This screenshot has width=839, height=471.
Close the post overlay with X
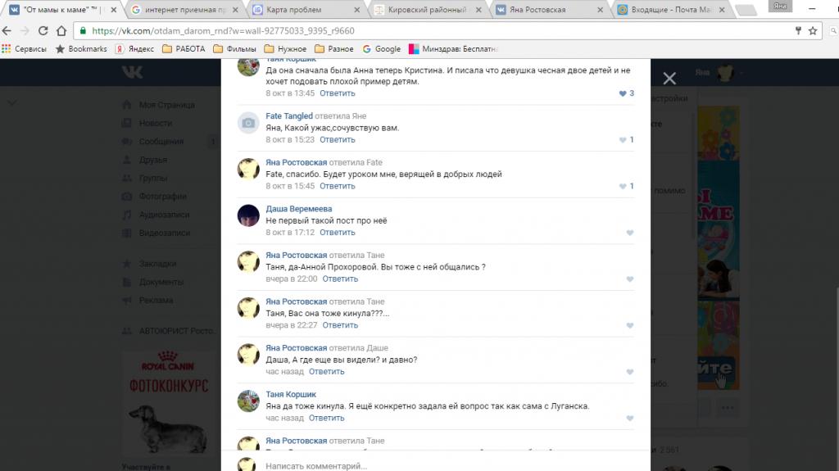pyautogui.click(x=669, y=79)
